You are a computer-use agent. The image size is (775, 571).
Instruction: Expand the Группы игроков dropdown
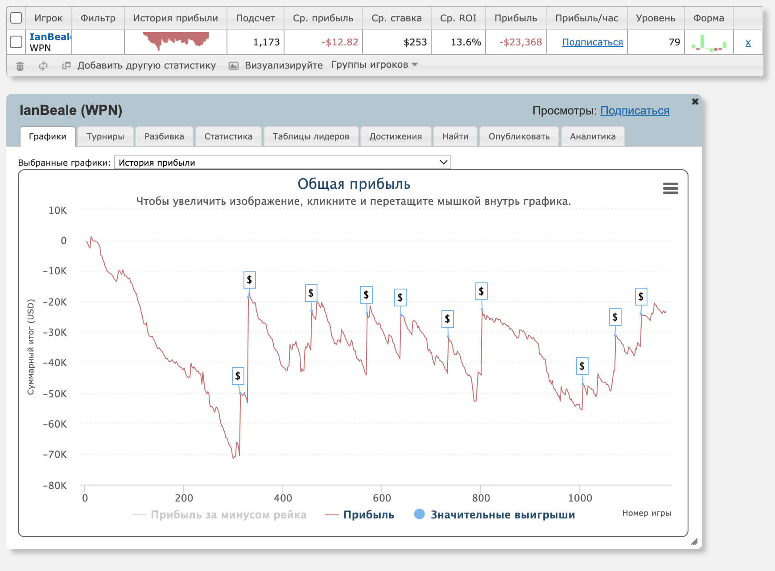(374, 65)
